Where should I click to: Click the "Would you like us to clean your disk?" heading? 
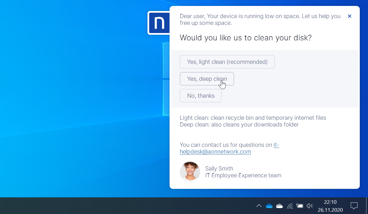click(245, 38)
